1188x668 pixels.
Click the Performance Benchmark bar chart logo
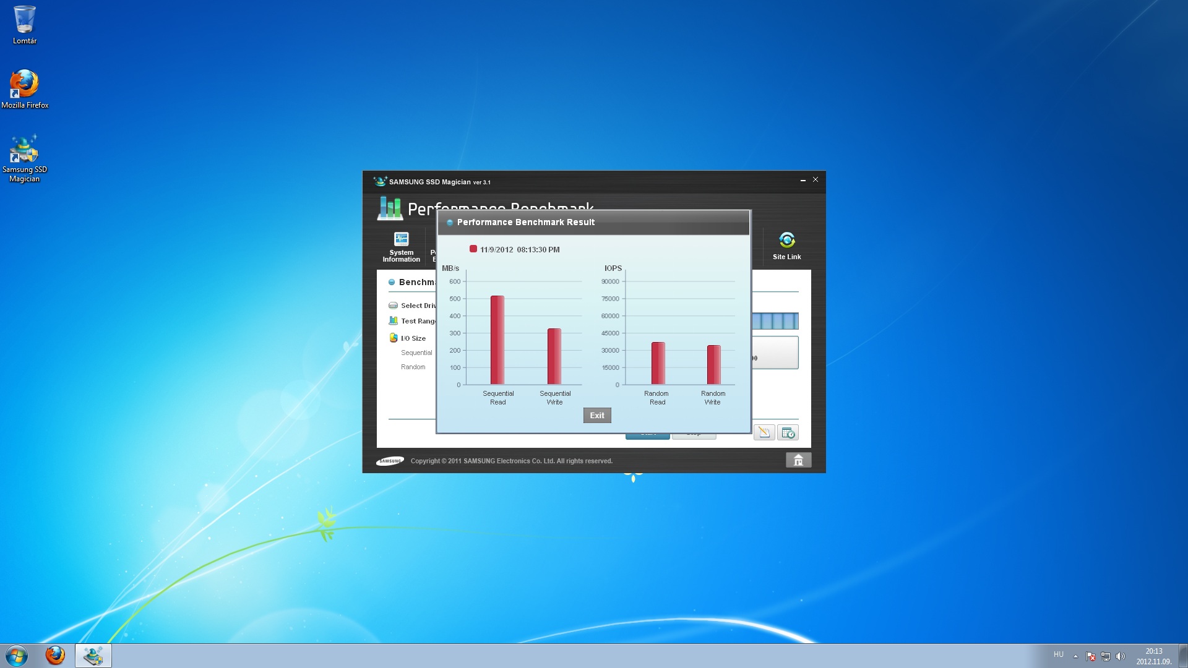(x=390, y=208)
